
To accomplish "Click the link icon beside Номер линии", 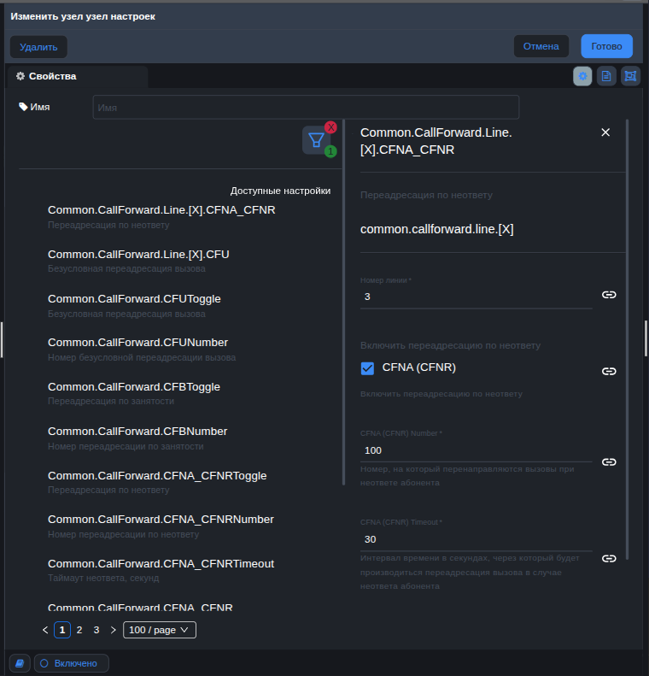I will [x=609, y=295].
